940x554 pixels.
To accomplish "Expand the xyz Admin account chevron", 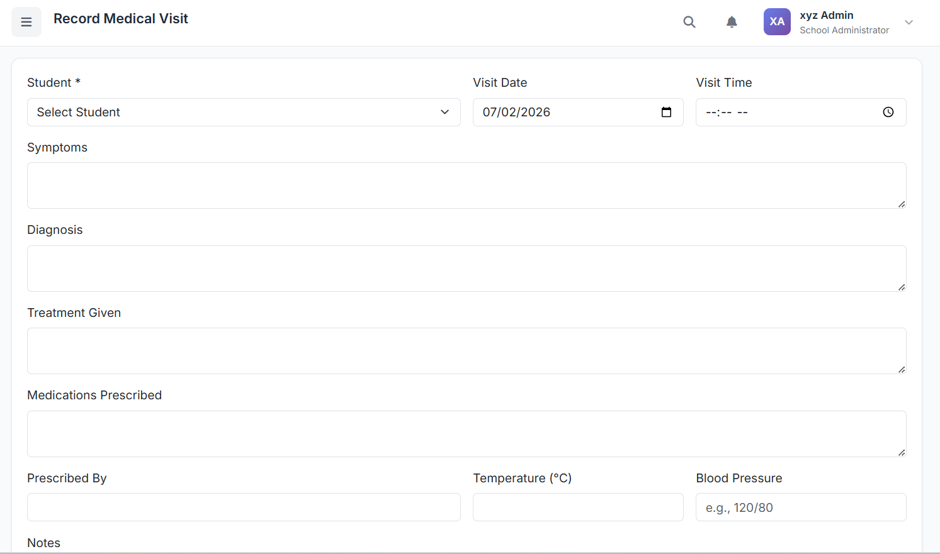I will (909, 22).
